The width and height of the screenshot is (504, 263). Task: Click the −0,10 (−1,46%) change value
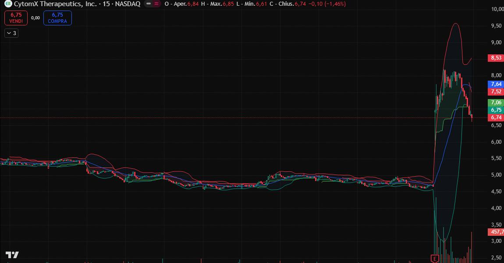[327, 4]
